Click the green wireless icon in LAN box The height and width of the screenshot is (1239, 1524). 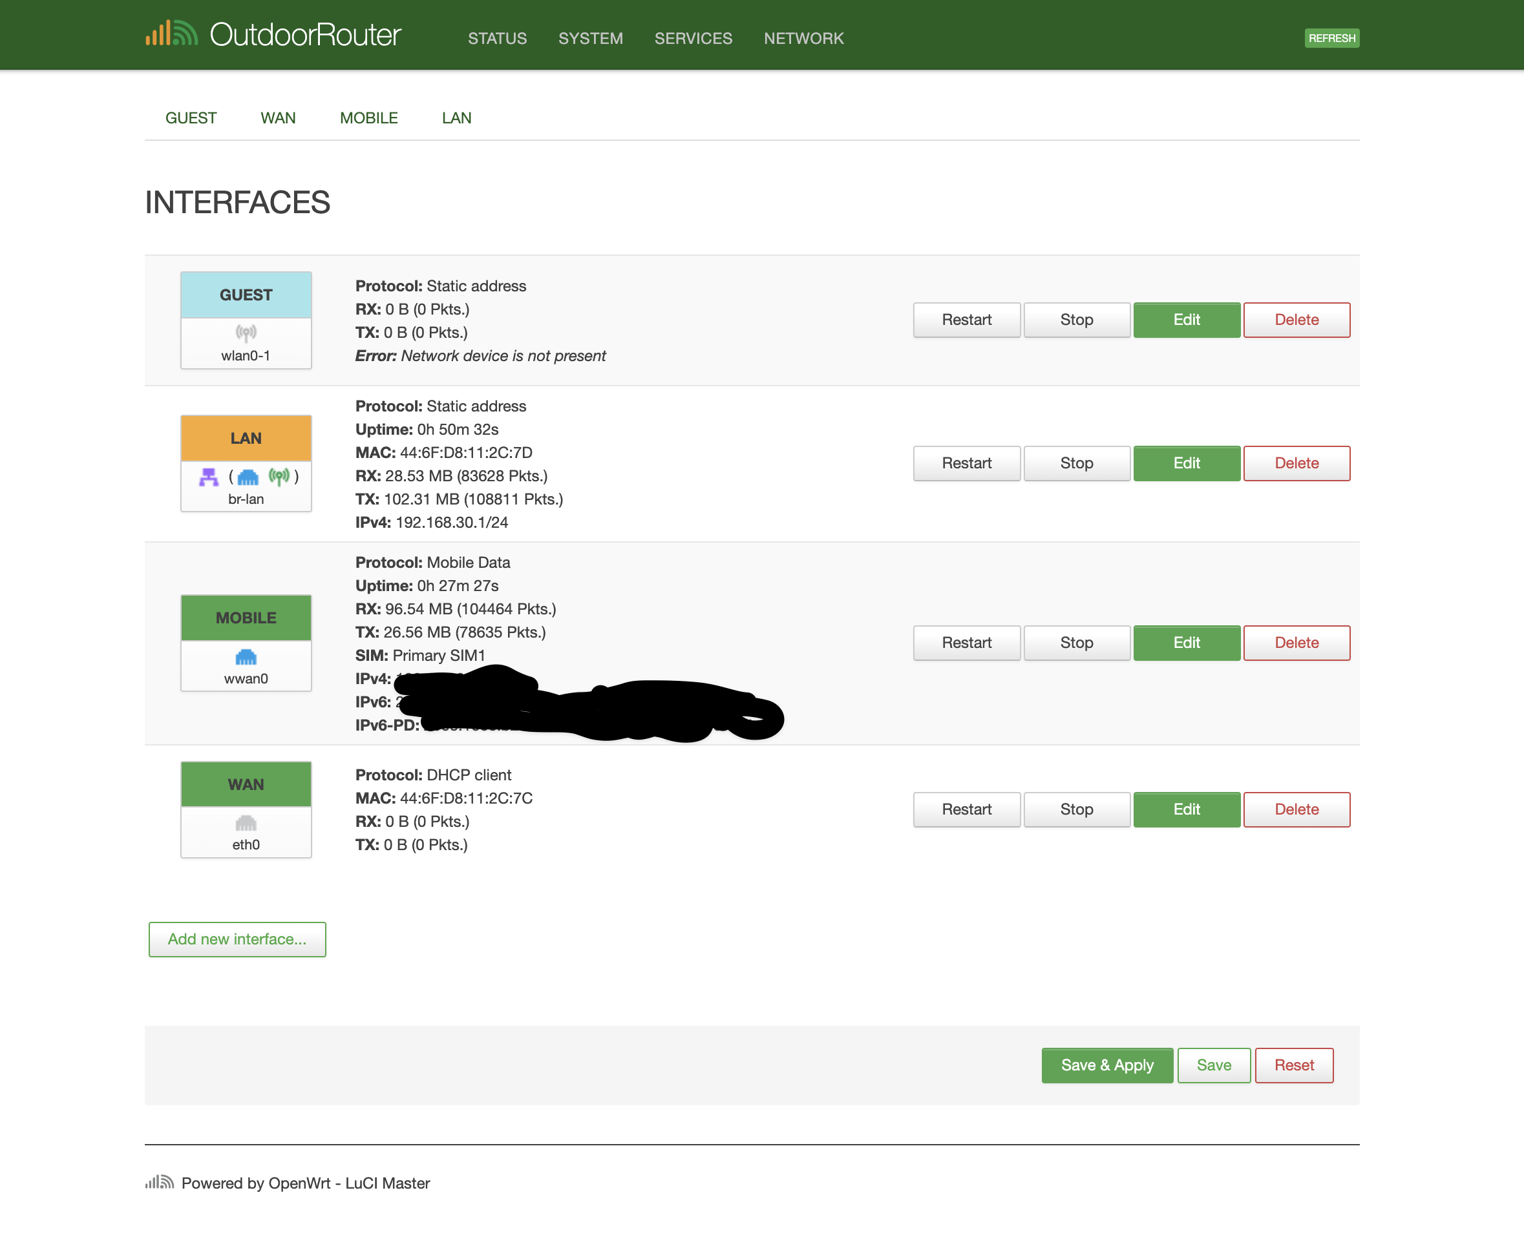(279, 476)
